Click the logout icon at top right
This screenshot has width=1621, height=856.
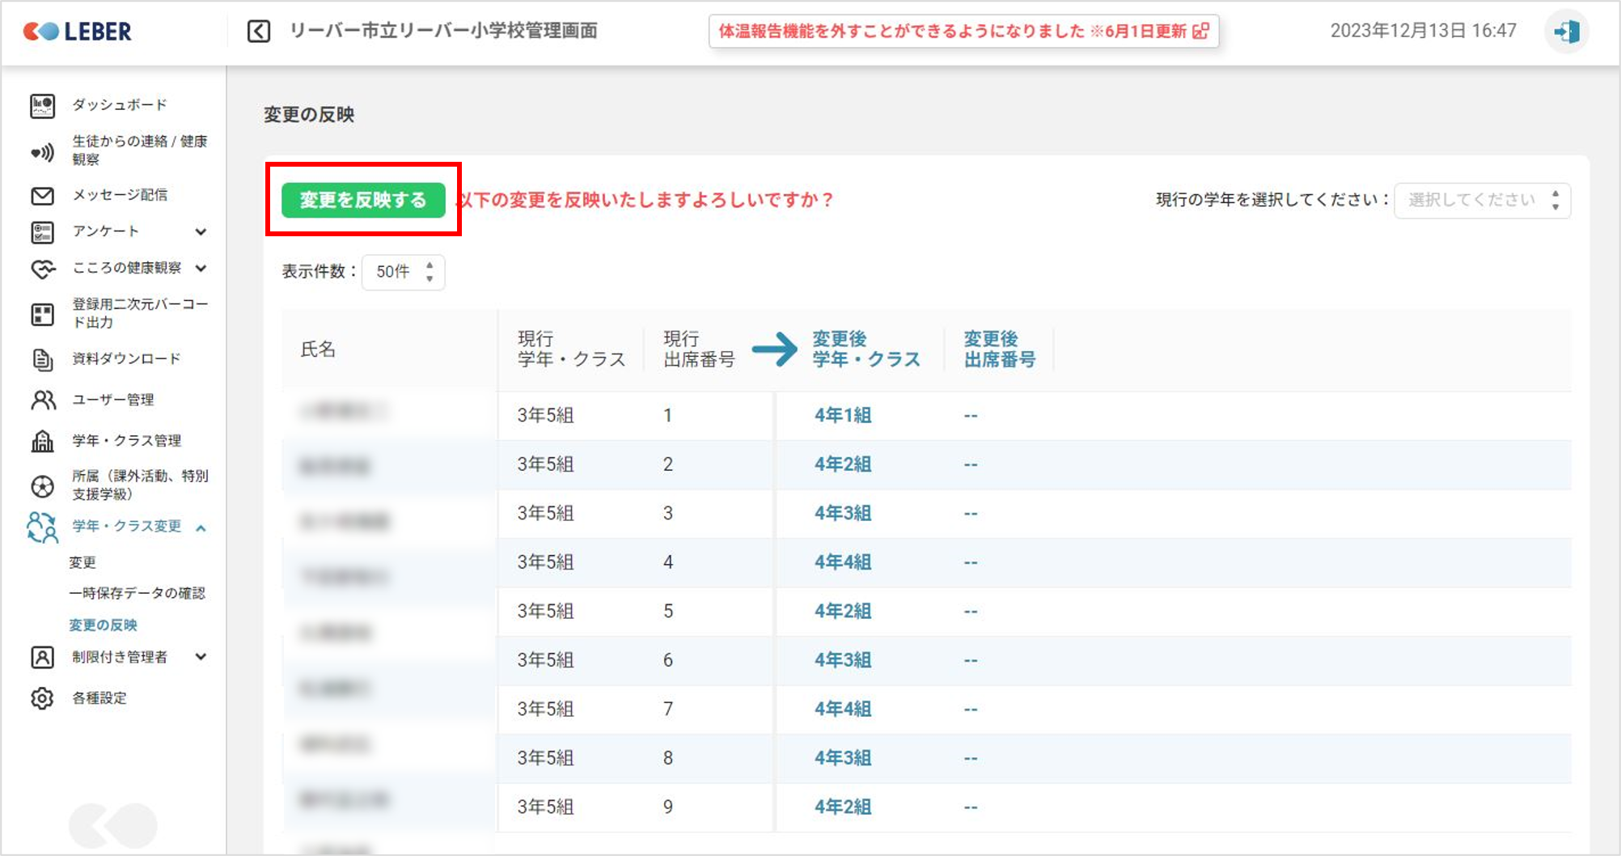pos(1566,32)
